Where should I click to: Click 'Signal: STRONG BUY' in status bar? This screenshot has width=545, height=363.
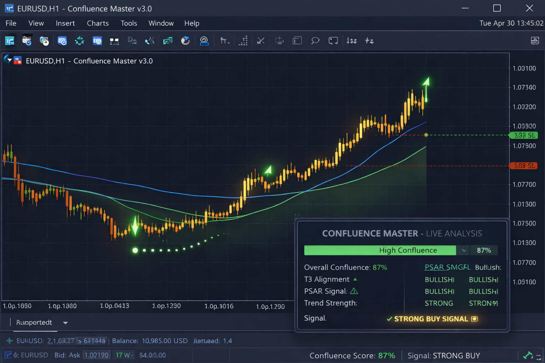click(444, 356)
